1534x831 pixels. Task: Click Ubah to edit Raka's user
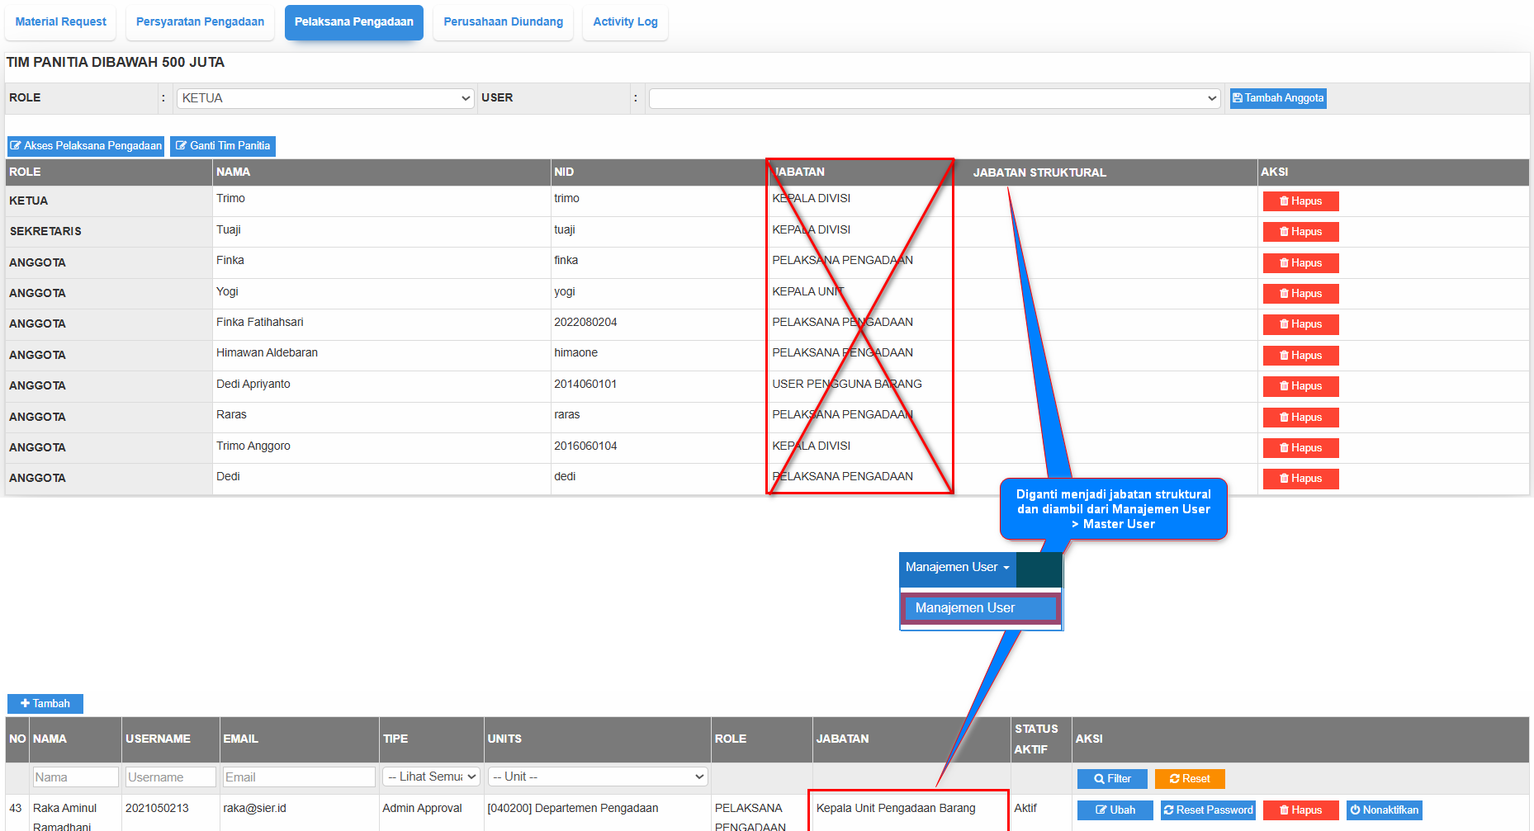(x=1115, y=810)
